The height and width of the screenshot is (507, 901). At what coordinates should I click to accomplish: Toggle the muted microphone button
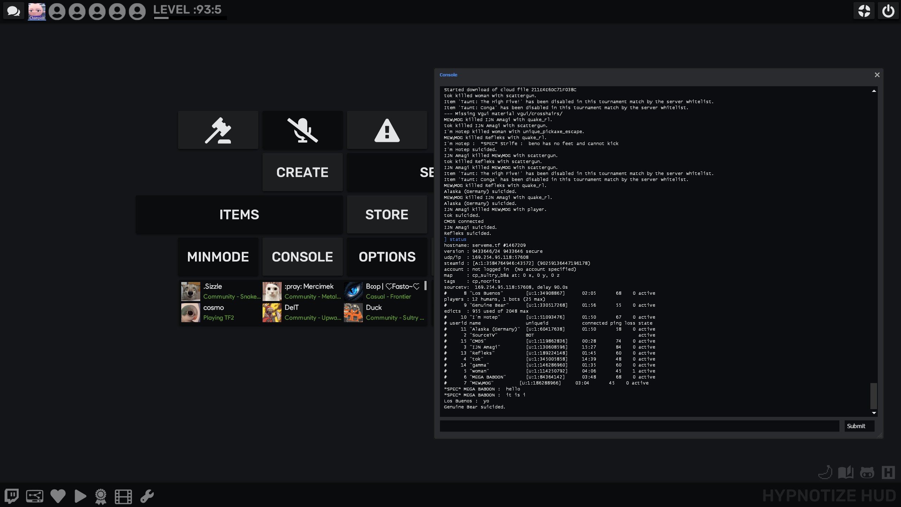click(302, 130)
